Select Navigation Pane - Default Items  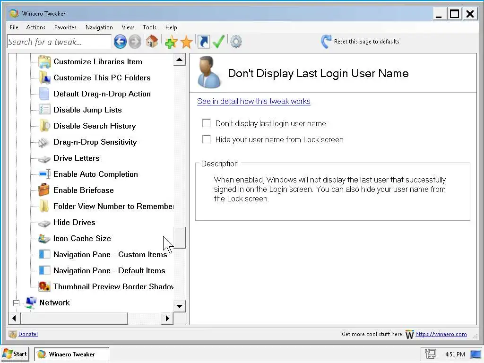click(109, 270)
